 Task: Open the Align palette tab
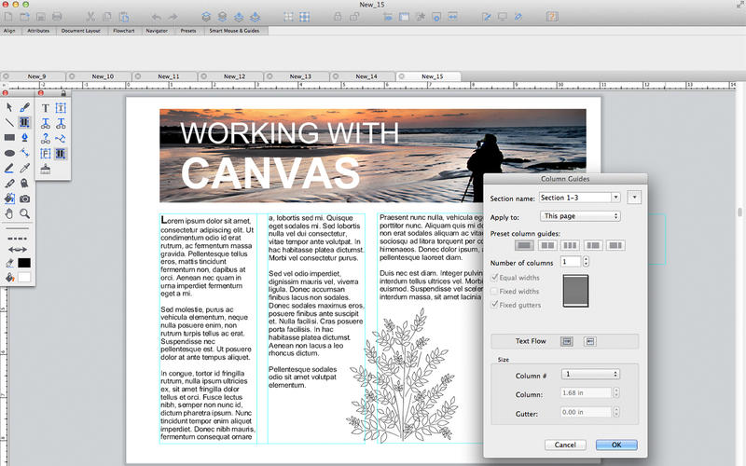pos(9,31)
